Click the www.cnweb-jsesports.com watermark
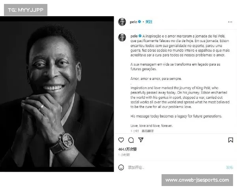The width and height of the screenshot is (237, 190). [x=197, y=180]
